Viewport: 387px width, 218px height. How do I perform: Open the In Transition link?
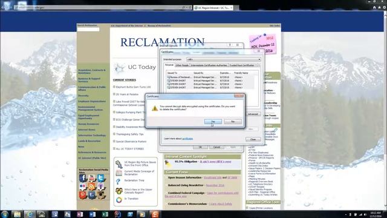pyautogui.click(x=131, y=199)
